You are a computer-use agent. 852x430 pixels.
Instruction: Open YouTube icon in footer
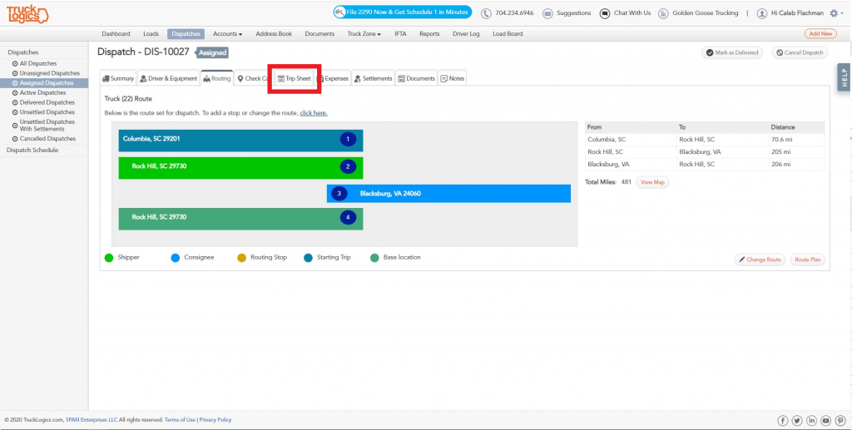[x=826, y=421]
